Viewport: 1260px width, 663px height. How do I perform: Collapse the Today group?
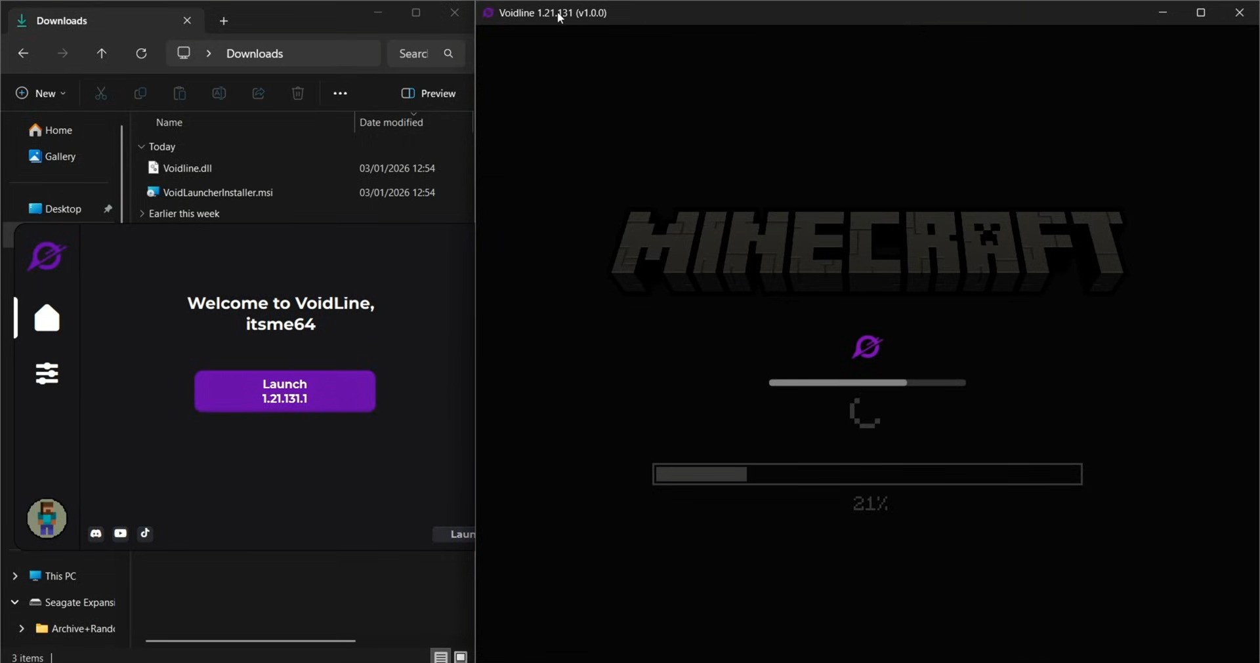pyautogui.click(x=141, y=147)
